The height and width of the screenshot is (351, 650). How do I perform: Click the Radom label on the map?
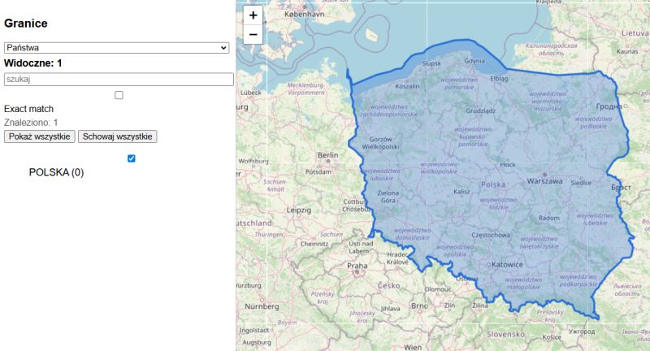549,218
